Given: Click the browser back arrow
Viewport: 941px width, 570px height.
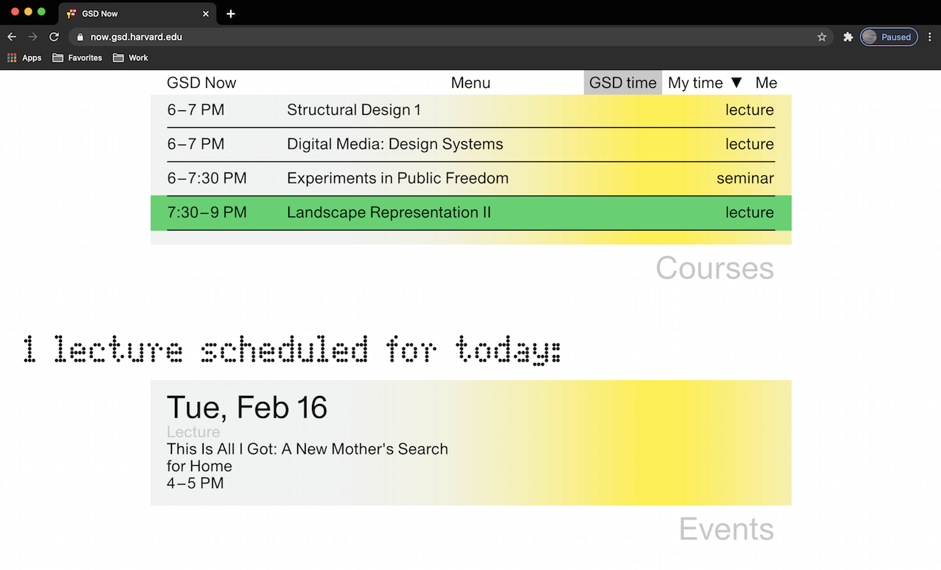Looking at the screenshot, I should tap(11, 37).
